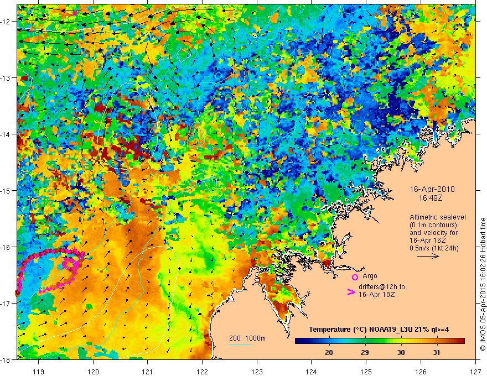The image size is (487, 376).
Task: Click the latitude label '-15'
Action: (x=6, y=190)
